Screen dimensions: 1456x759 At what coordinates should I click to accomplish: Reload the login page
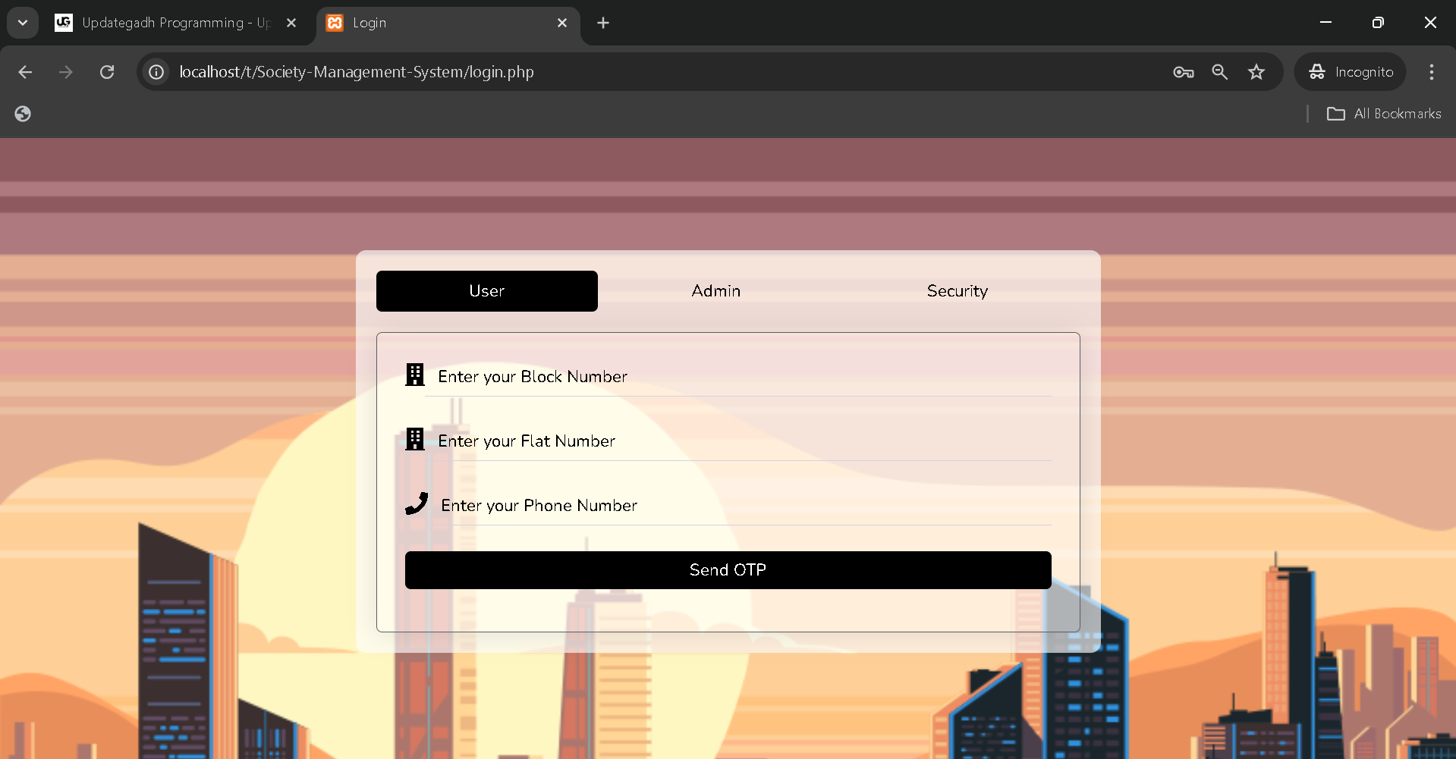(107, 72)
